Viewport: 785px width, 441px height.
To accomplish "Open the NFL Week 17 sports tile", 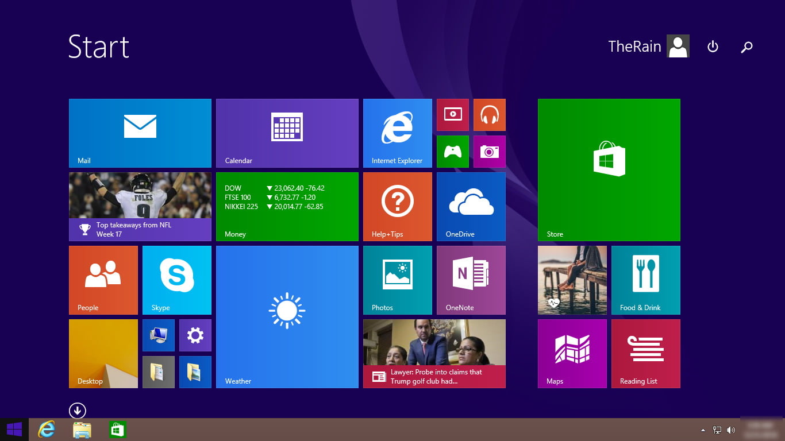I will click(x=140, y=207).
